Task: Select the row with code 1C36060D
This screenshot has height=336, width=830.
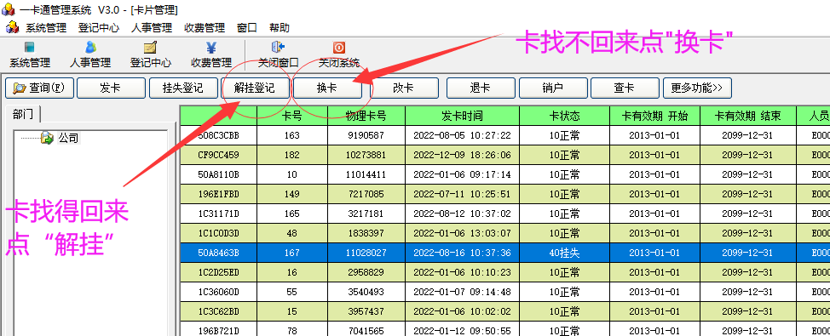Action: click(505, 292)
